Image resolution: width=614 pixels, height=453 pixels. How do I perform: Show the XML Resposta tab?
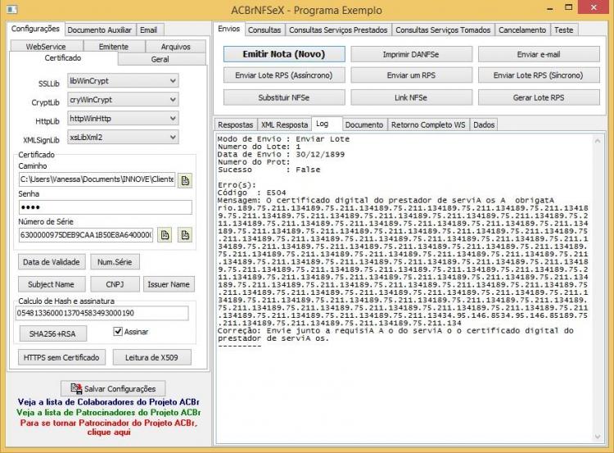[285, 125]
